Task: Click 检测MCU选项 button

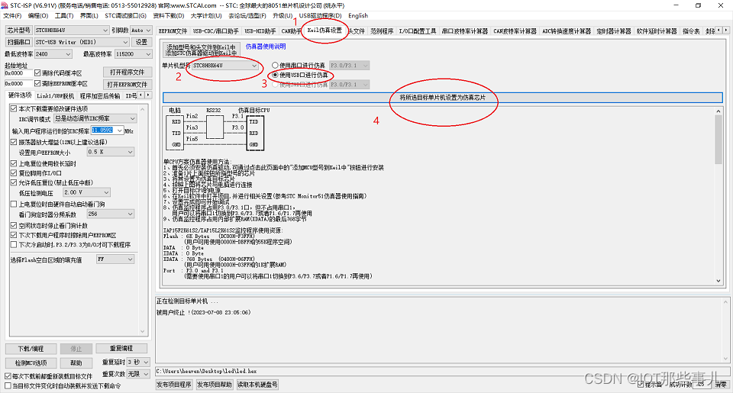Action: [x=31, y=363]
